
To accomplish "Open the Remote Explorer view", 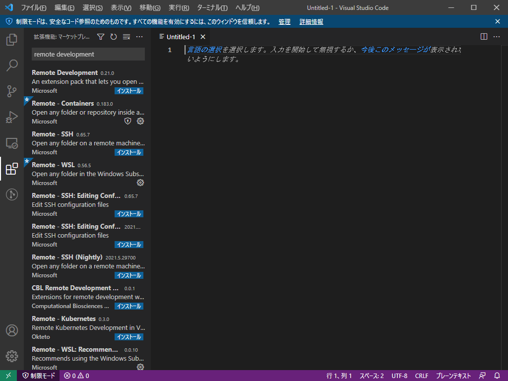I will (x=12, y=143).
